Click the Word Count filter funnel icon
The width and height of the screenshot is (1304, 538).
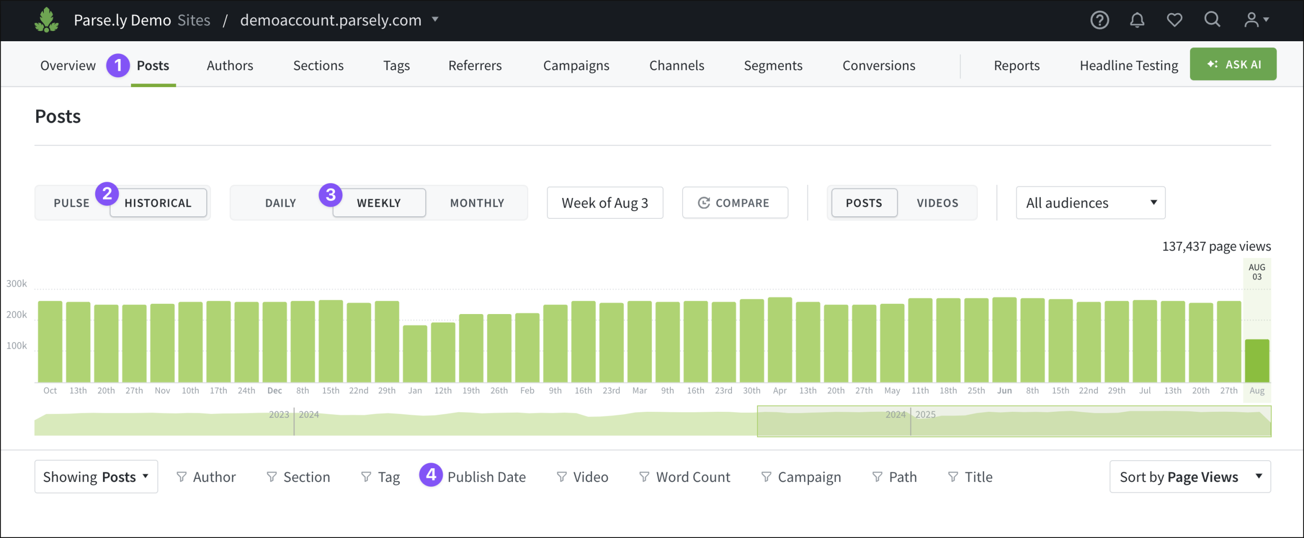(644, 477)
